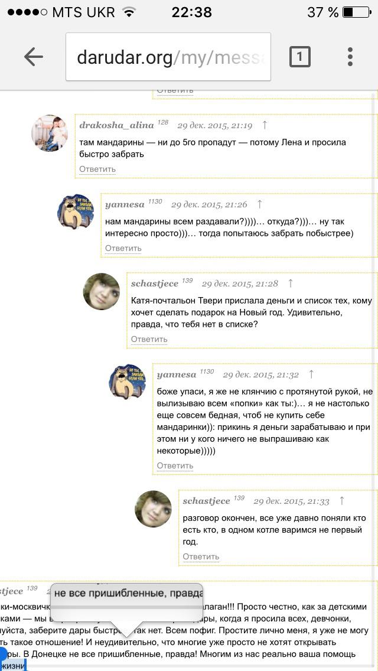Click up arrow beside schastjece's 21:33 comment
The height and width of the screenshot is (671, 378).
click(x=341, y=501)
